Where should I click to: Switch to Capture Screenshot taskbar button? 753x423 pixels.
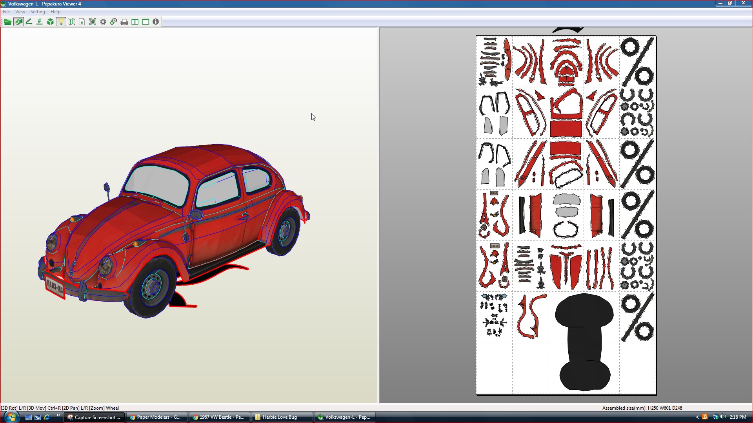point(94,417)
